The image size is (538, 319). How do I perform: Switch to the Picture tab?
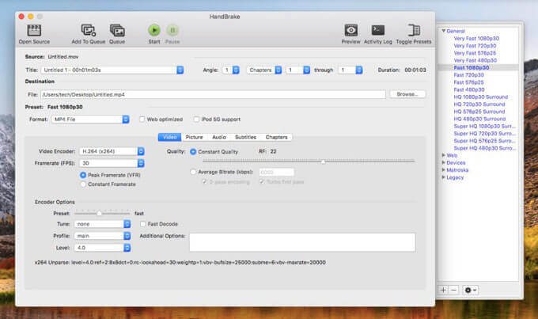tap(194, 137)
